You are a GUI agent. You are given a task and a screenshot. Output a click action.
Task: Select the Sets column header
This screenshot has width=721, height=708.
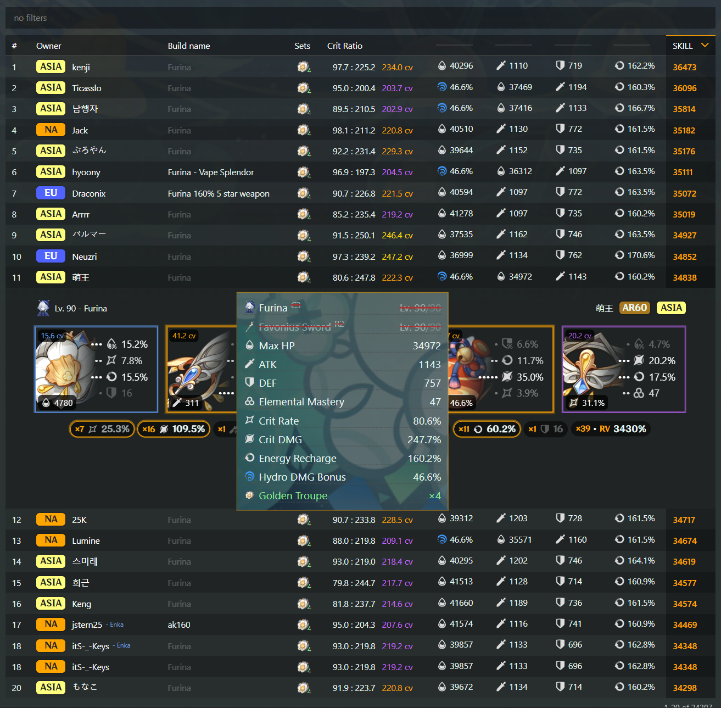(302, 46)
